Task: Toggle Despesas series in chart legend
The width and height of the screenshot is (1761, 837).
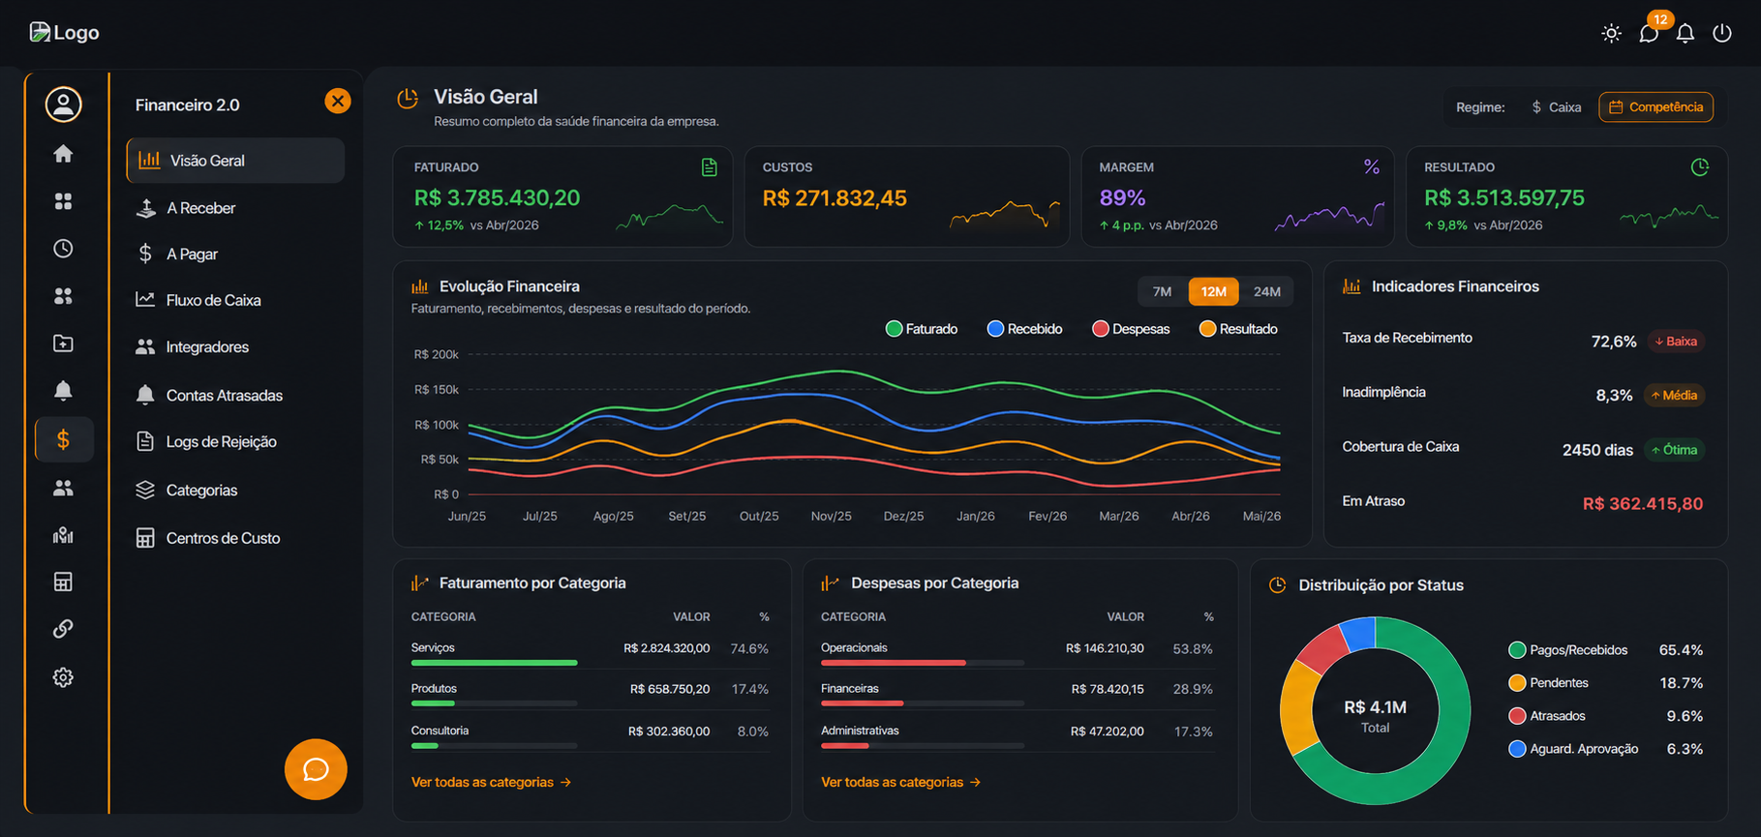Action: [x=1131, y=329]
